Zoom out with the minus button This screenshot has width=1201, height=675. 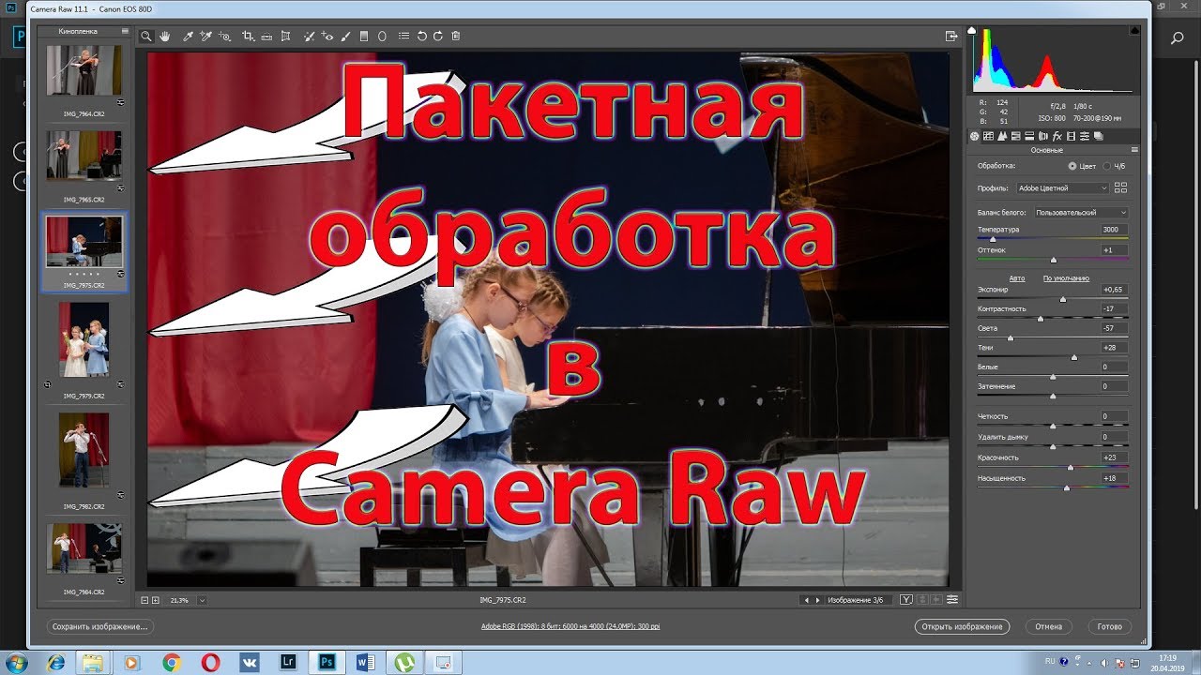pos(144,600)
